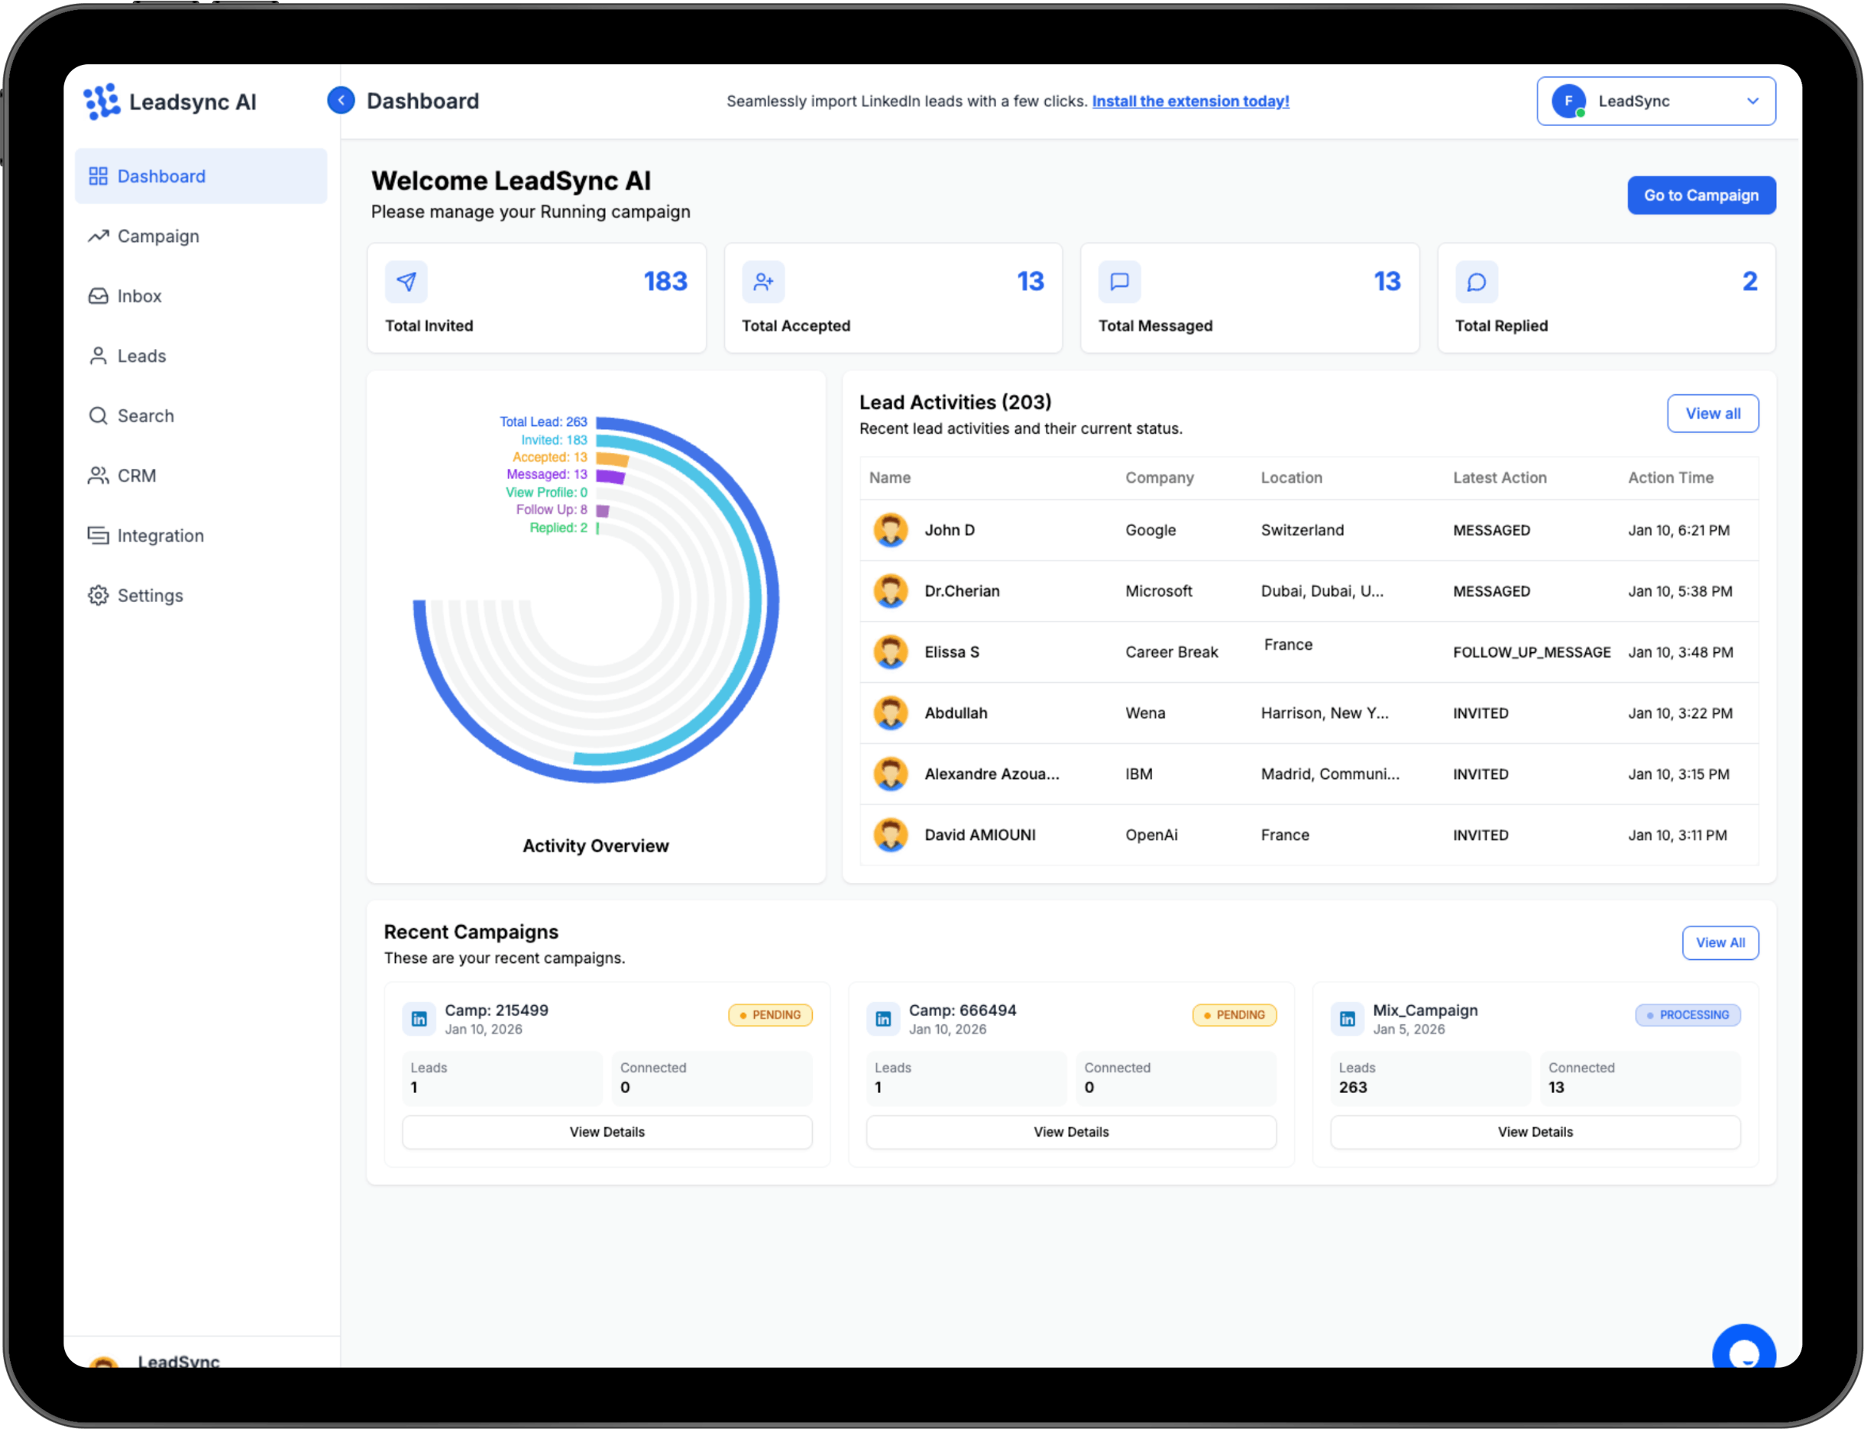Select the CRM sidebar icon
The width and height of the screenshot is (1864, 1429).
[x=98, y=474]
